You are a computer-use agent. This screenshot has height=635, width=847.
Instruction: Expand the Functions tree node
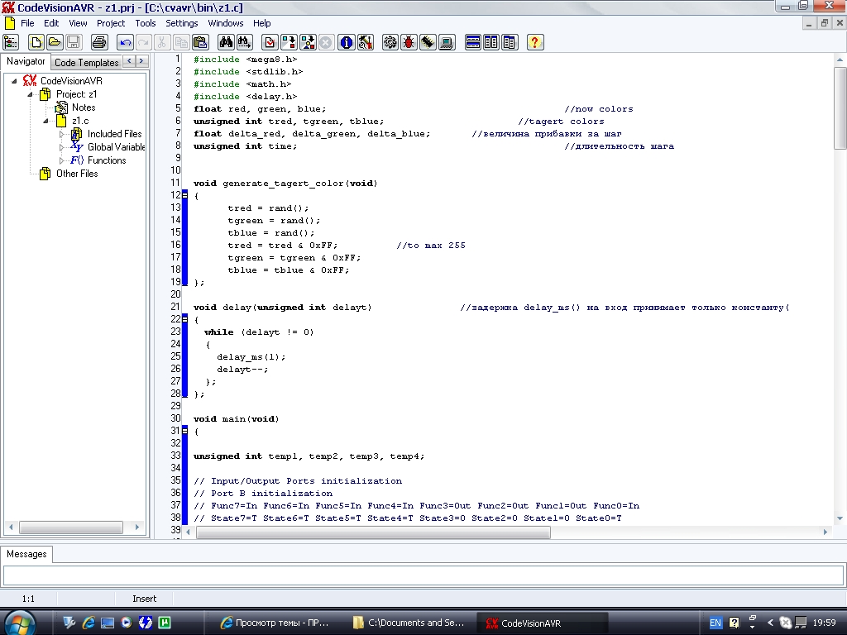(61, 160)
